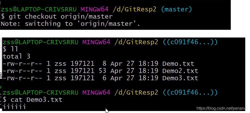Screen dimensions: 250x113
Task: Click the file size '8' in Demo.txt row
Action: point(104,64)
